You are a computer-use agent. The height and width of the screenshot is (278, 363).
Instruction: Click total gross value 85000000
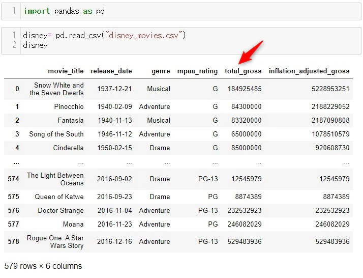[x=246, y=148]
